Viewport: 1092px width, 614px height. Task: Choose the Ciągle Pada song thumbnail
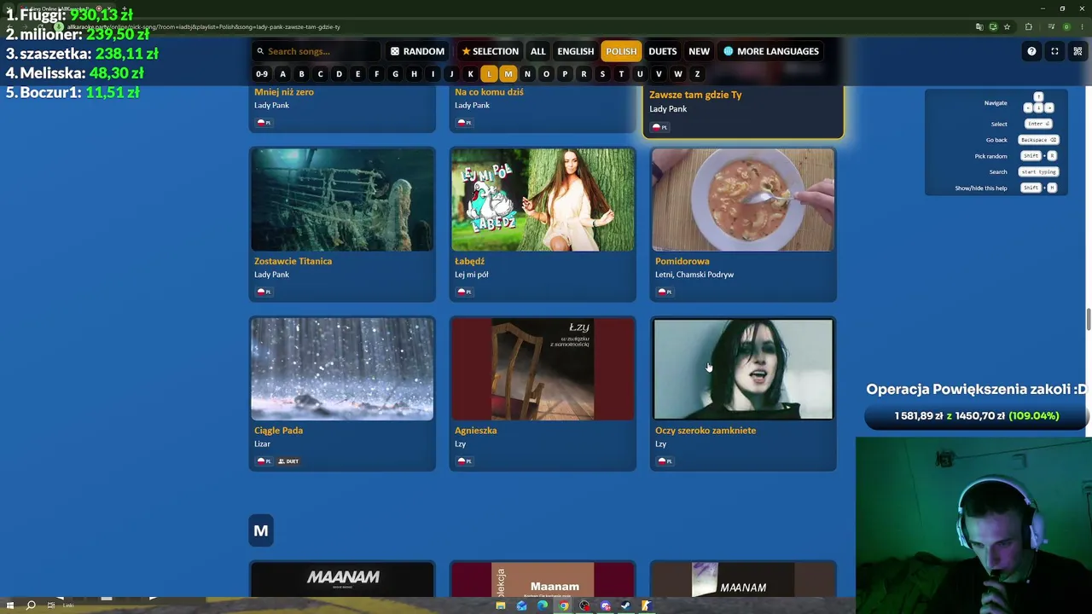tap(342, 369)
